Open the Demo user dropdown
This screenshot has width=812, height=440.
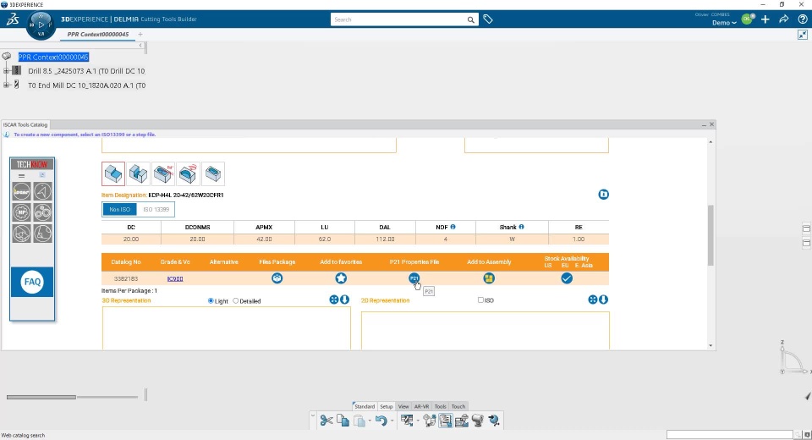[x=724, y=23]
